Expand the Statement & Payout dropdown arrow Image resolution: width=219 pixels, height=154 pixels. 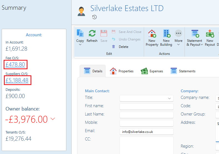tap(202, 45)
